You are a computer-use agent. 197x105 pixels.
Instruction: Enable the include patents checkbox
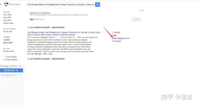(4, 57)
